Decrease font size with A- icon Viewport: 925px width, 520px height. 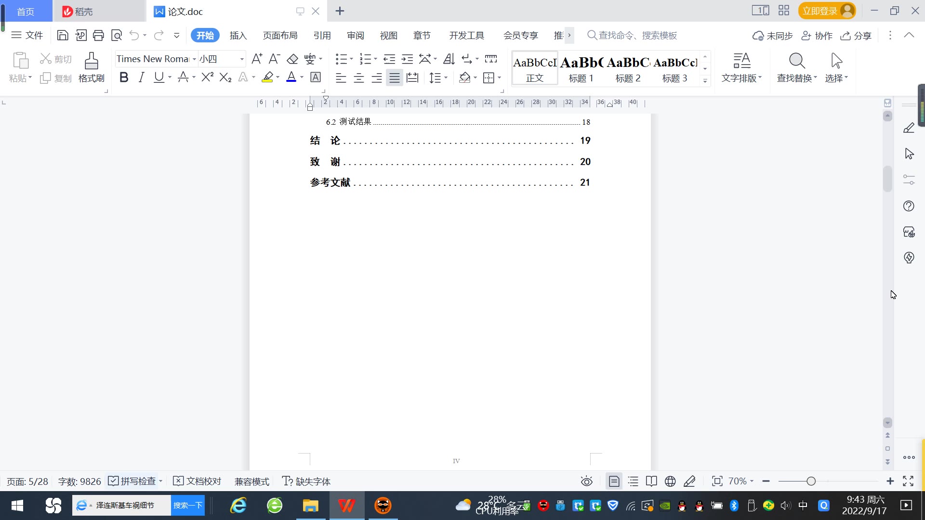(274, 59)
